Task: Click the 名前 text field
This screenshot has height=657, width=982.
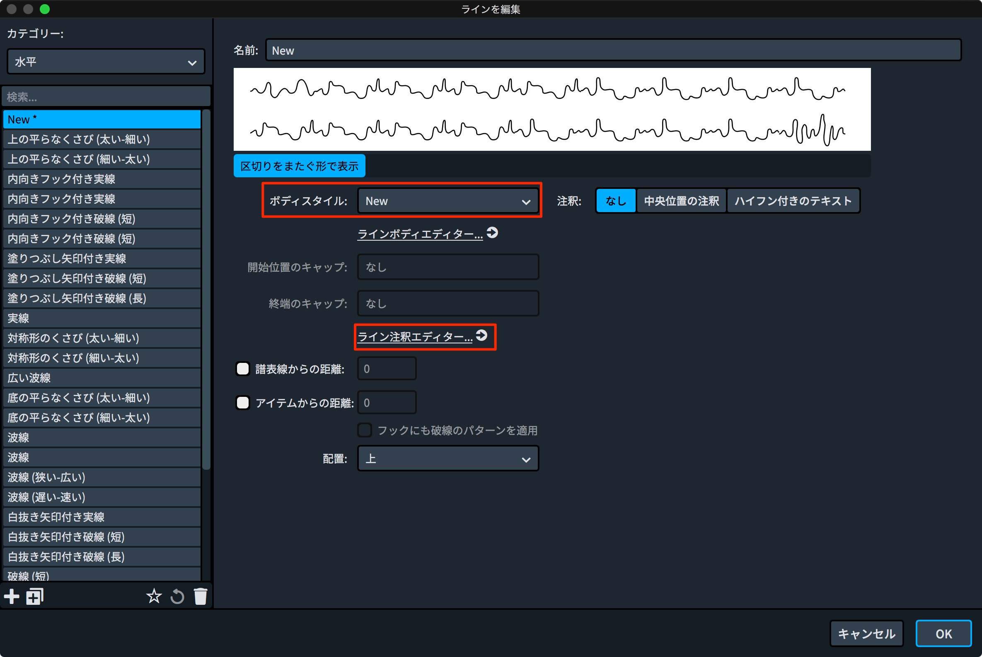Action: coord(614,50)
